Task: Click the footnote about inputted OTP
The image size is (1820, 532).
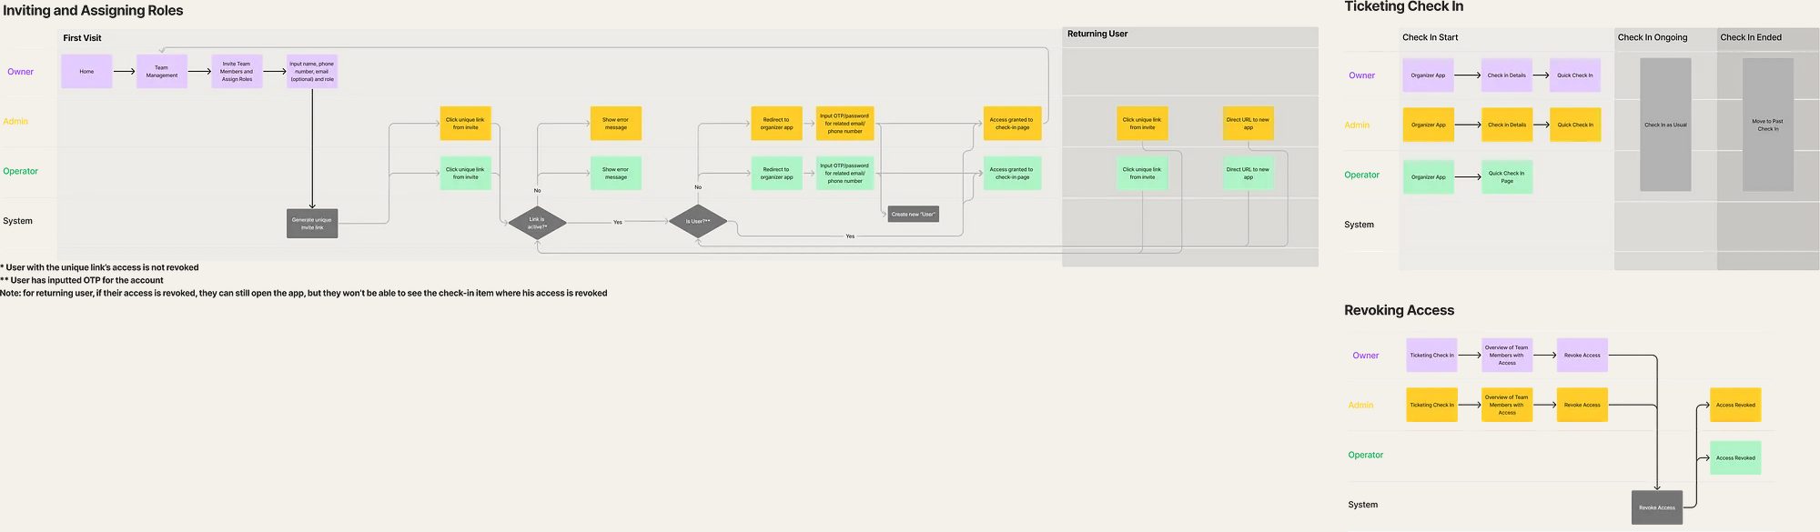Action: (x=82, y=280)
